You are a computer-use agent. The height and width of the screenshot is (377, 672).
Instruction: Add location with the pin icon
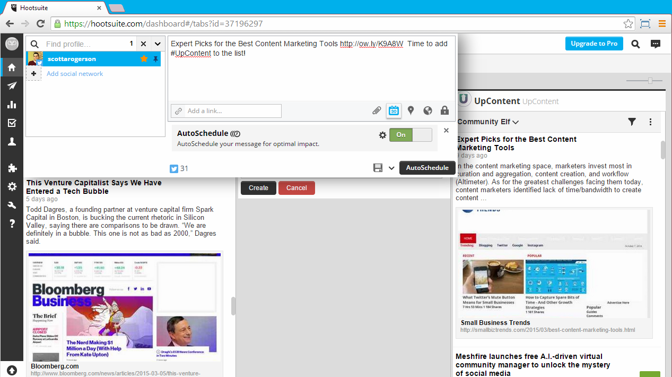(411, 110)
